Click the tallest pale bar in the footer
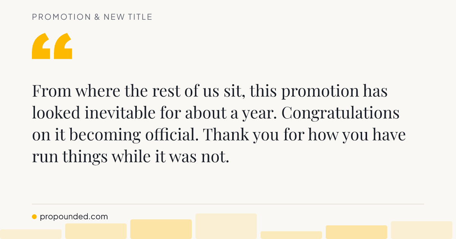The height and width of the screenshot is (239, 456). click(226, 226)
